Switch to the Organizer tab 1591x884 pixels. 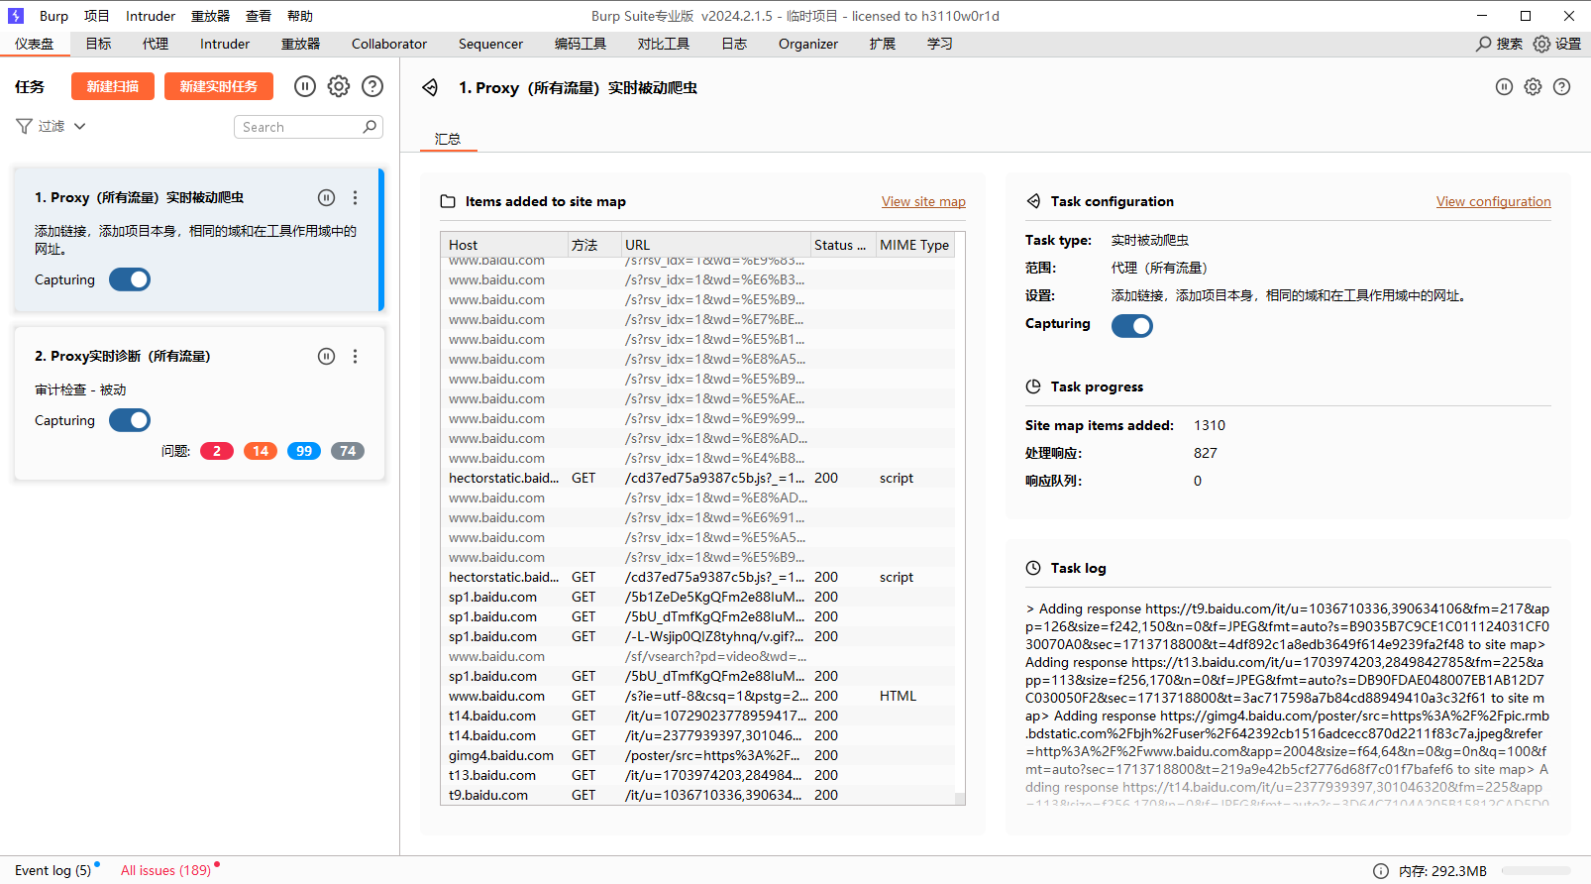coord(808,44)
